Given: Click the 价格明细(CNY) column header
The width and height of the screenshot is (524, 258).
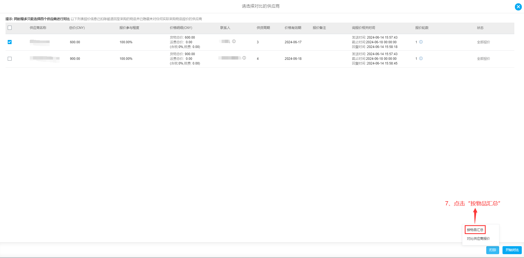Looking at the screenshot, I should coord(181,28).
